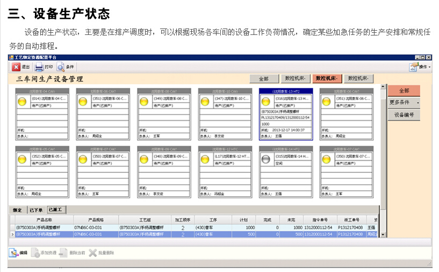Select the 沈阳数车-14 HT equipment card header
The width and height of the screenshot is (439, 272).
286,149
